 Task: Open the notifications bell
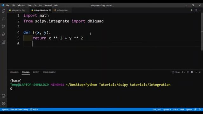[200, 110]
